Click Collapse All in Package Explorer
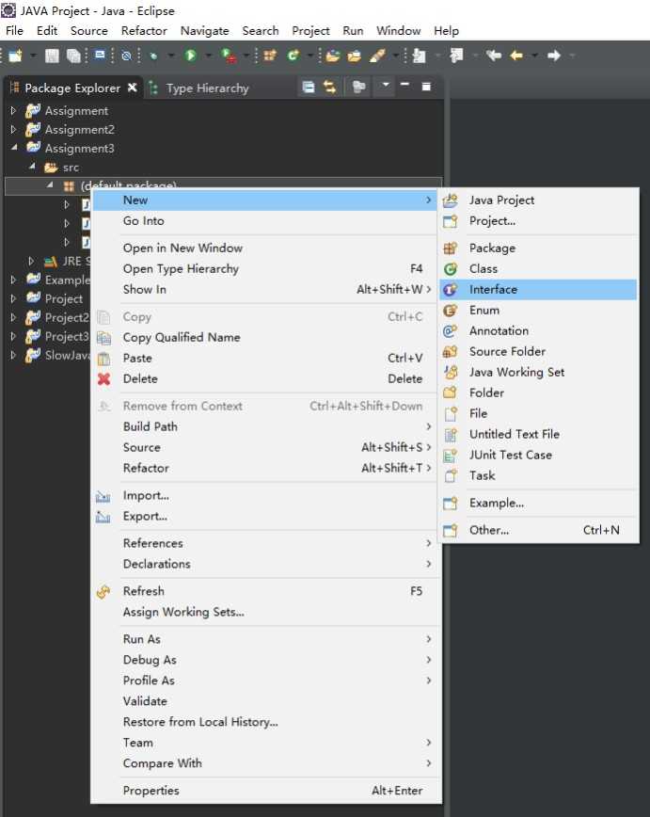The image size is (650, 817). pyautogui.click(x=309, y=87)
